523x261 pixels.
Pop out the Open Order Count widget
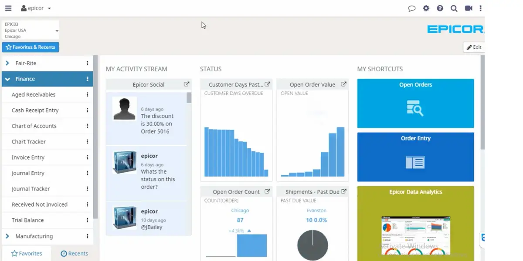(268, 191)
